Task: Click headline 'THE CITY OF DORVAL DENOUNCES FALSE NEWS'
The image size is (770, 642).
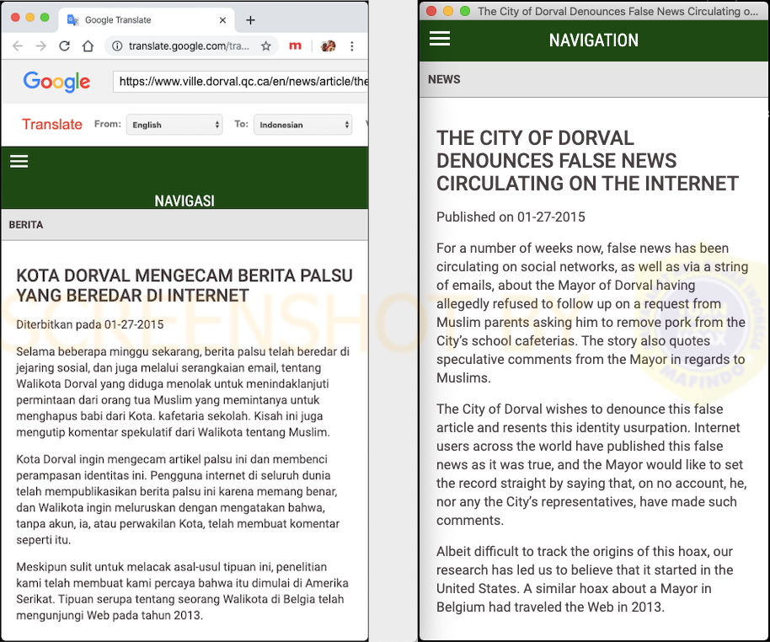Action: (587, 161)
